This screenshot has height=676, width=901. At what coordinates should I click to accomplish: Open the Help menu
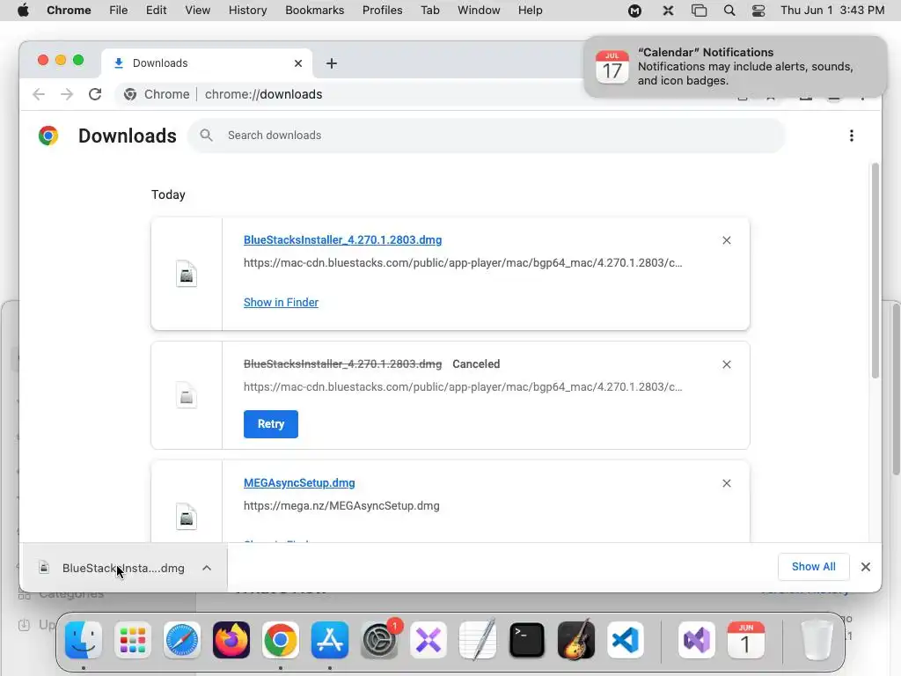point(530,11)
